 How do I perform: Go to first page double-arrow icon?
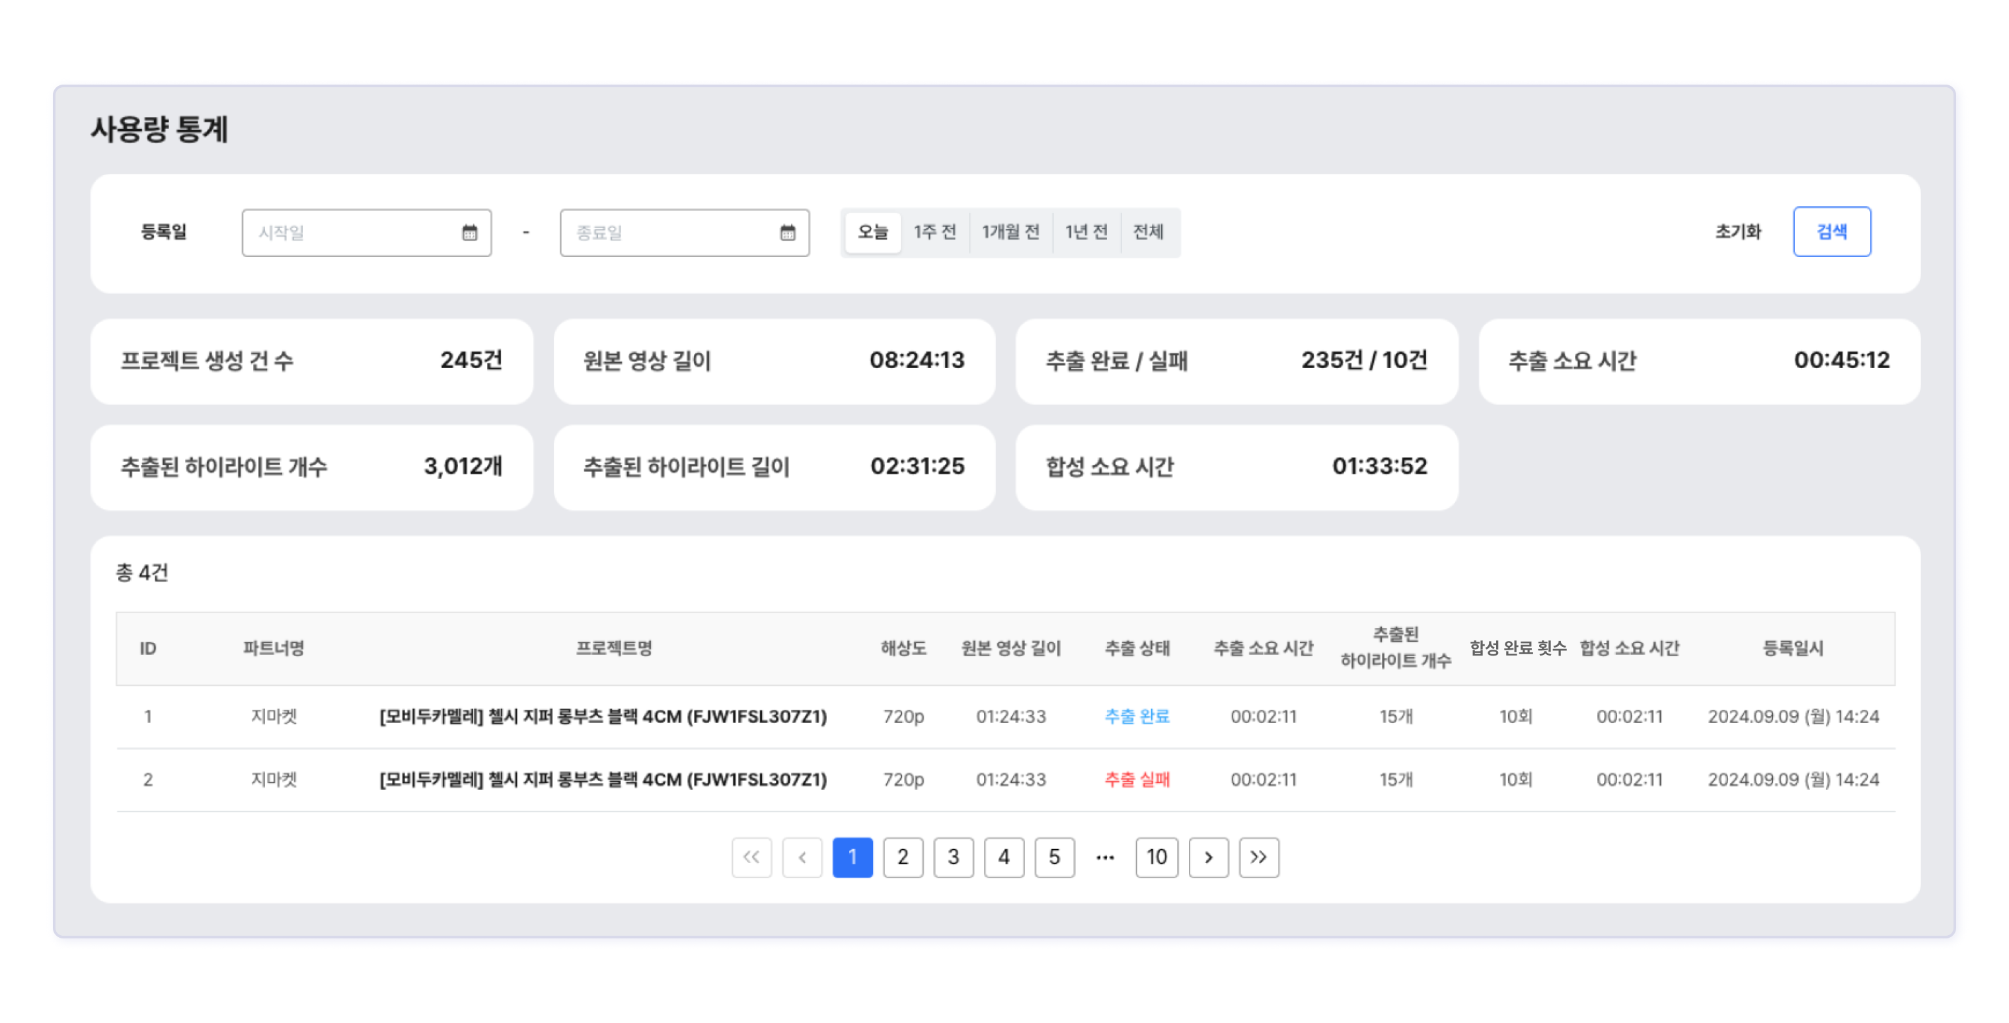click(x=751, y=857)
